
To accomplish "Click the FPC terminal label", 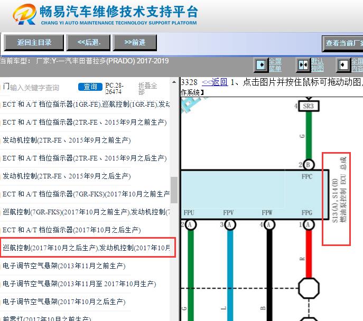I will pyautogui.click(x=307, y=177).
